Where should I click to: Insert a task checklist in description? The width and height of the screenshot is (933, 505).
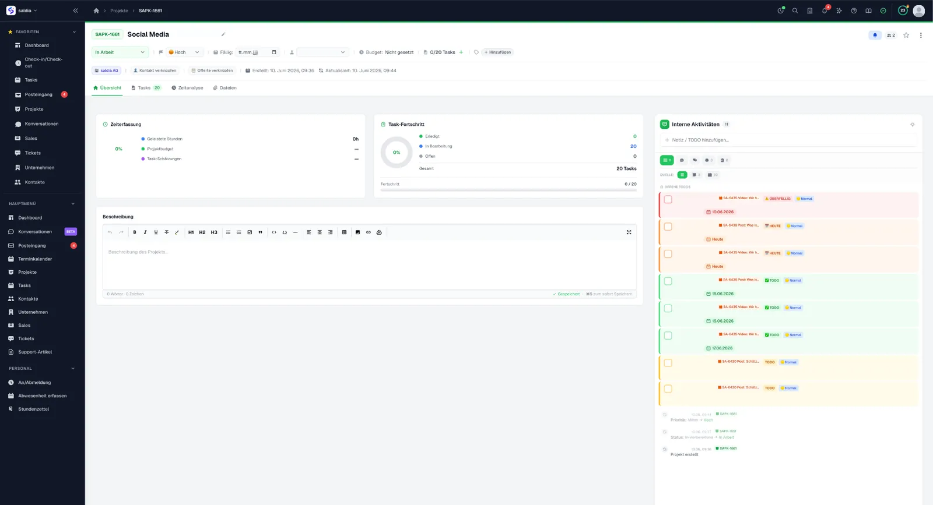pos(250,232)
